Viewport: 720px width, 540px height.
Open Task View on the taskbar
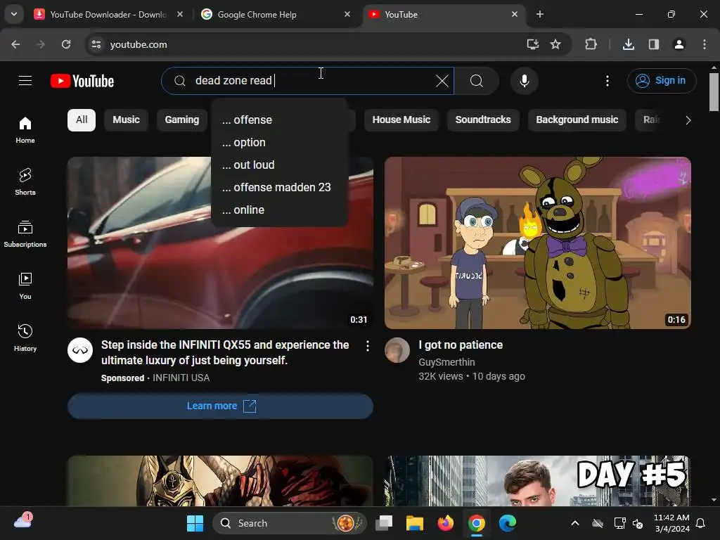pos(384,523)
